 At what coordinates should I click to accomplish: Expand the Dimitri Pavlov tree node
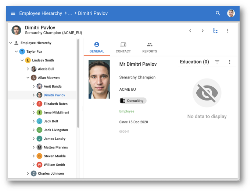tap(33, 95)
